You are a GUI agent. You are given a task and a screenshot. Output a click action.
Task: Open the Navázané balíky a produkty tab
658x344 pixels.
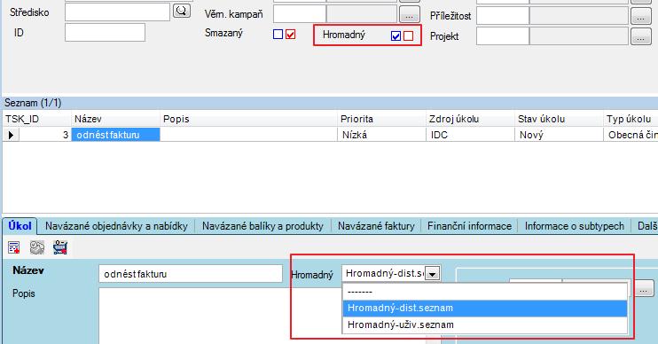click(262, 227)
